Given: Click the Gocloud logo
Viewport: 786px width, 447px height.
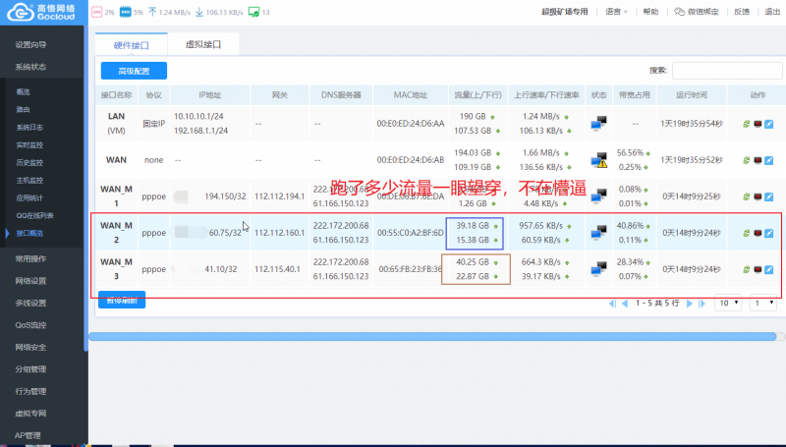Looking at the screenshot, I should [x=44, y=13].
